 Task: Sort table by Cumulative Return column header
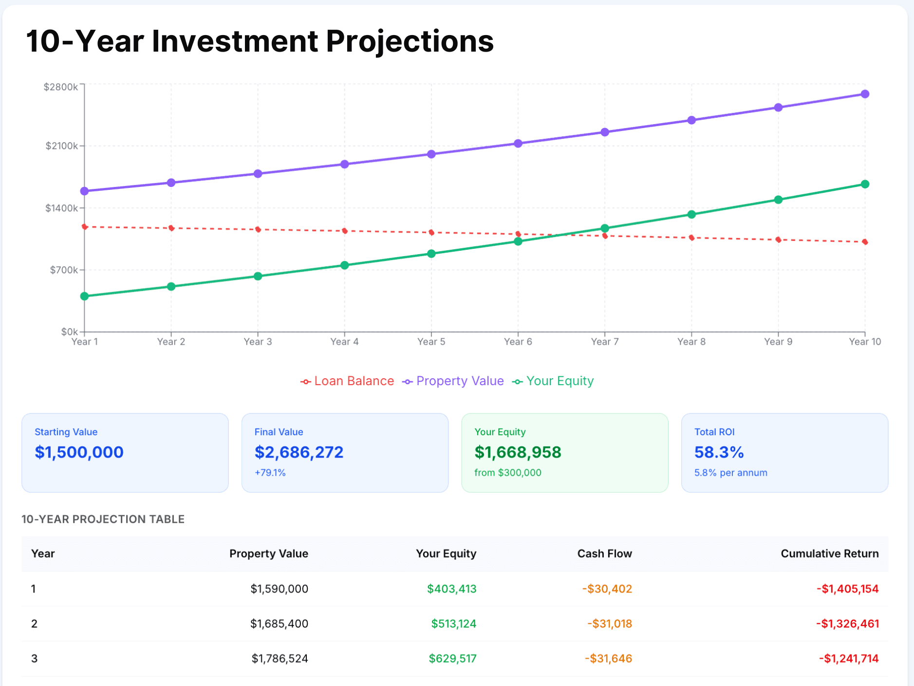[829, 554]
